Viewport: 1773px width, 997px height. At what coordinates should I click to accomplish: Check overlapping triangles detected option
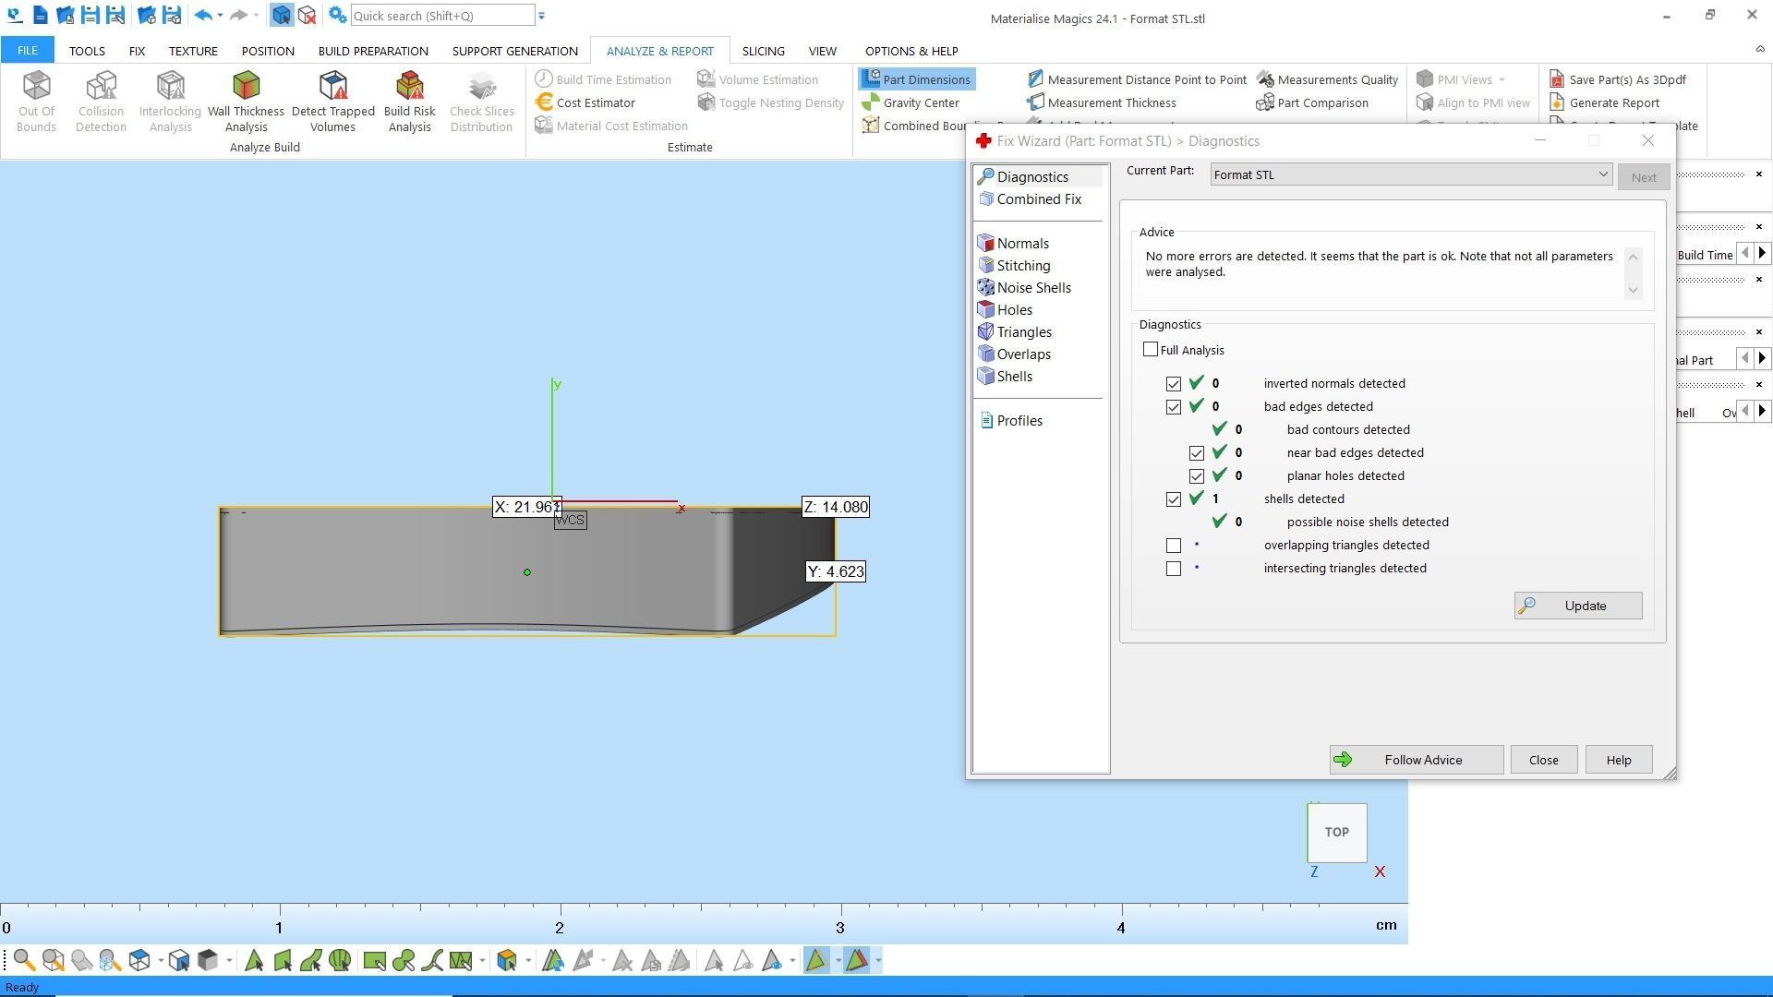click(1174, 546)
